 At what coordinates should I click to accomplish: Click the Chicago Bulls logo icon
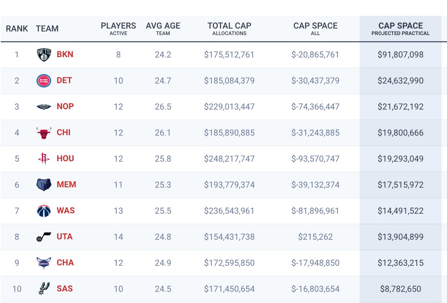pyautogui.click(x=44, y=133)
